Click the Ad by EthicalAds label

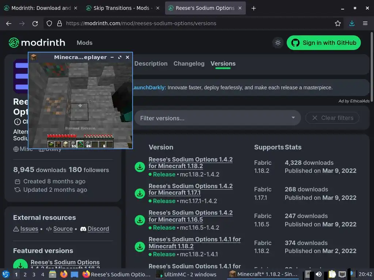coord(354,101)
